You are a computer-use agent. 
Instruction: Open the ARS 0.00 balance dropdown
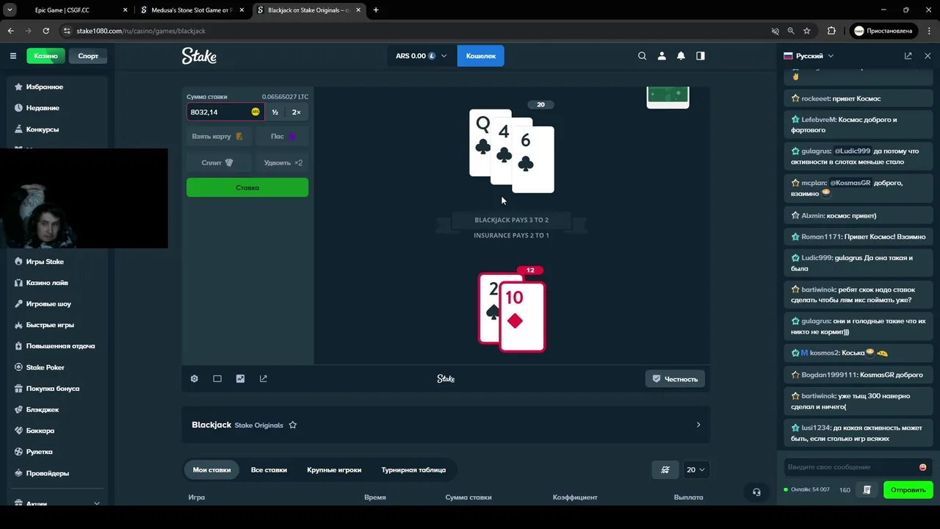(x=421, y=56)
